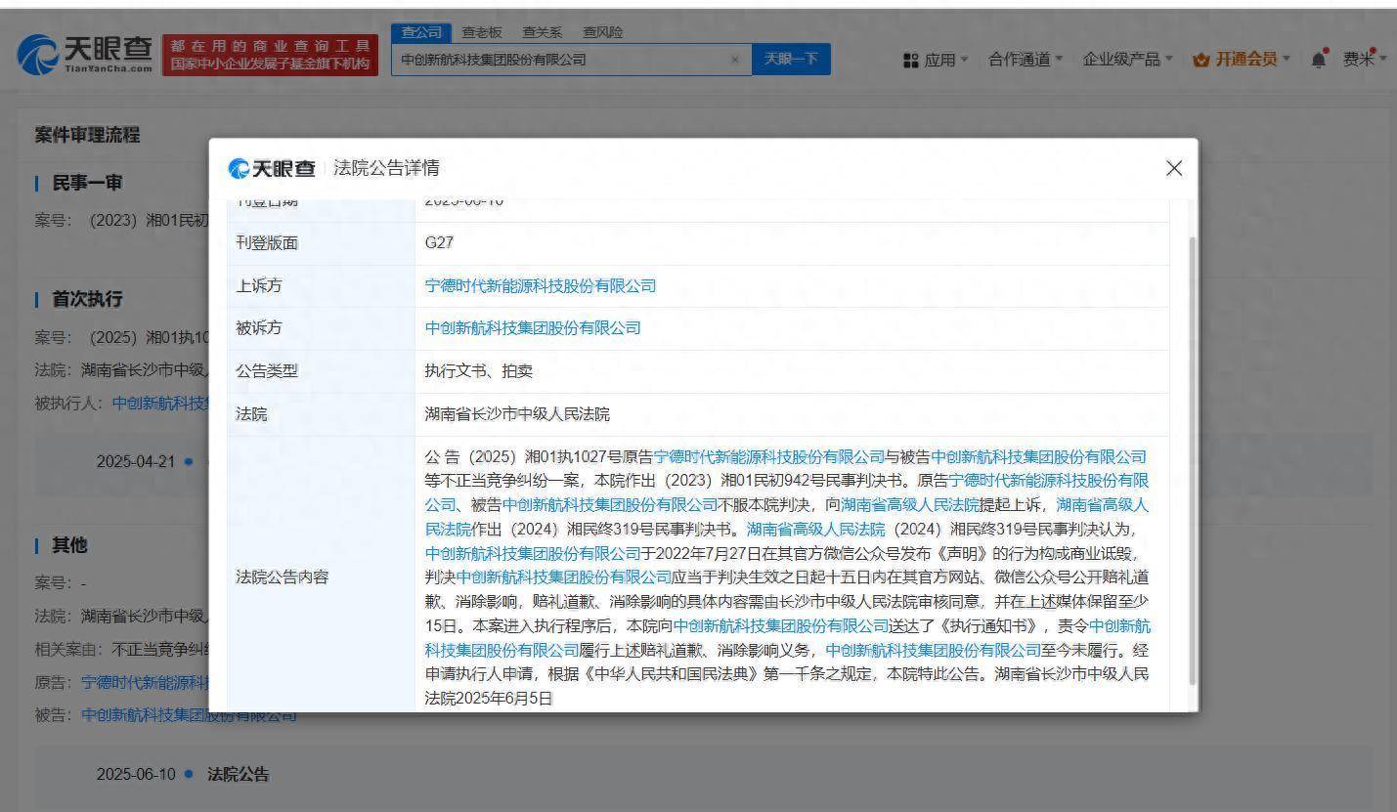Viewport: 1397px width, 812px height.
Task: Click the 法院公告详情 dialog title
Action: click(x=386, y=168)
